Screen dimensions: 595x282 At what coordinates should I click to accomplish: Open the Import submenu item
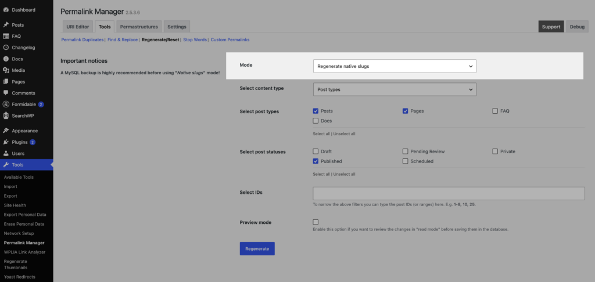(10, 186)
